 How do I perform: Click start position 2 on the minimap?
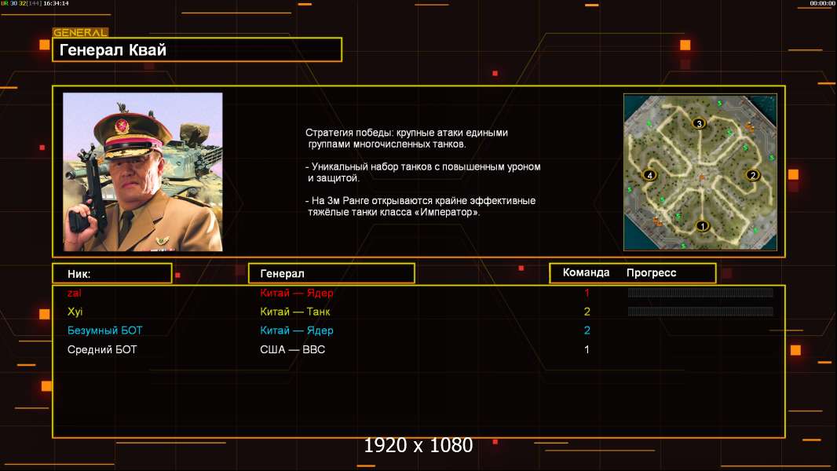753,175
